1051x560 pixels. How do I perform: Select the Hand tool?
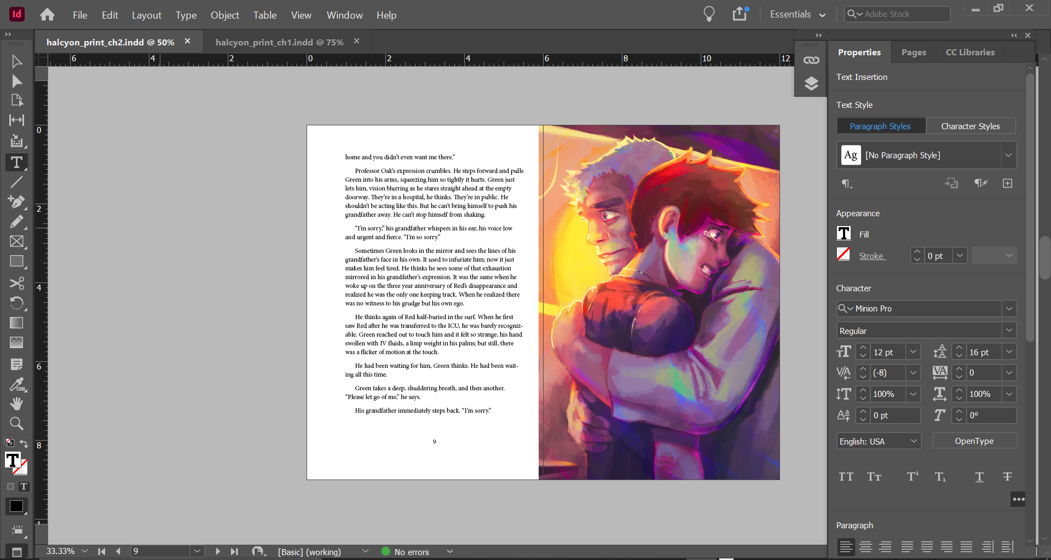(16, 404)
